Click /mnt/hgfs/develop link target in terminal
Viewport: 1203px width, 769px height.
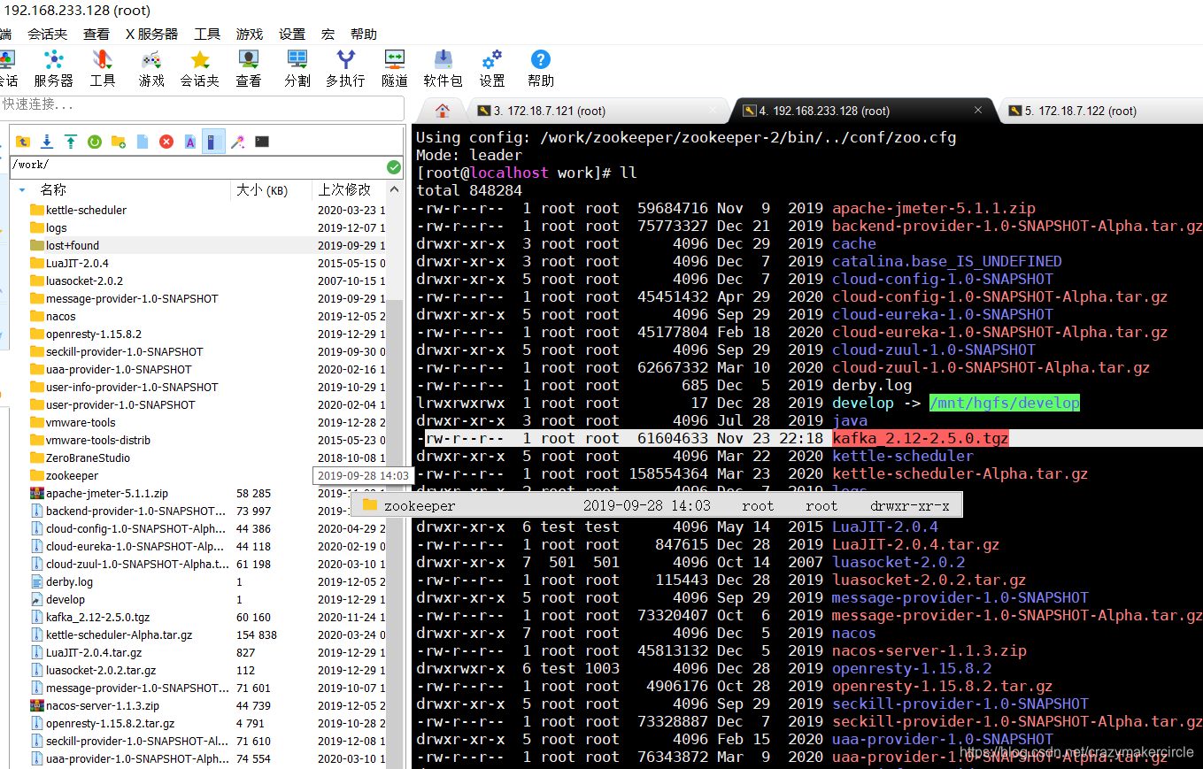click(1005, 403)
